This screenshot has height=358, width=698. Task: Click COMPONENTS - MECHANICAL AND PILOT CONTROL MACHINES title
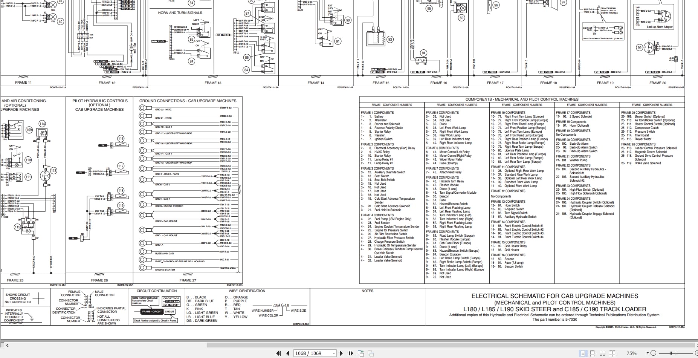522,99
